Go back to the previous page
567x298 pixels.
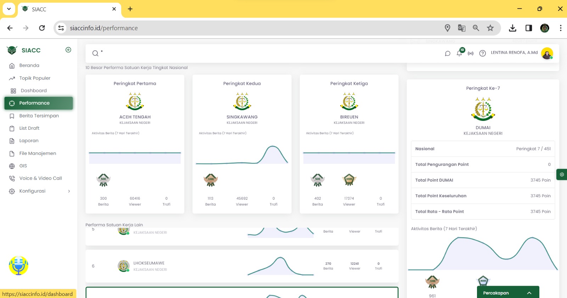click(x=10, y=28)
